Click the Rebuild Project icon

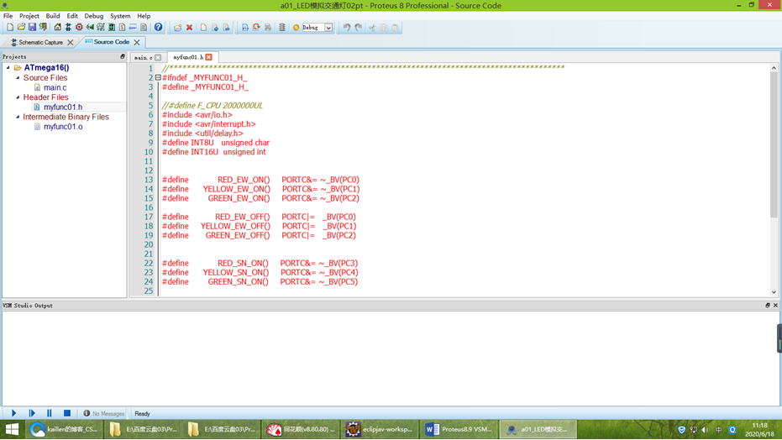pyautogui.click(x=256, y=28)
